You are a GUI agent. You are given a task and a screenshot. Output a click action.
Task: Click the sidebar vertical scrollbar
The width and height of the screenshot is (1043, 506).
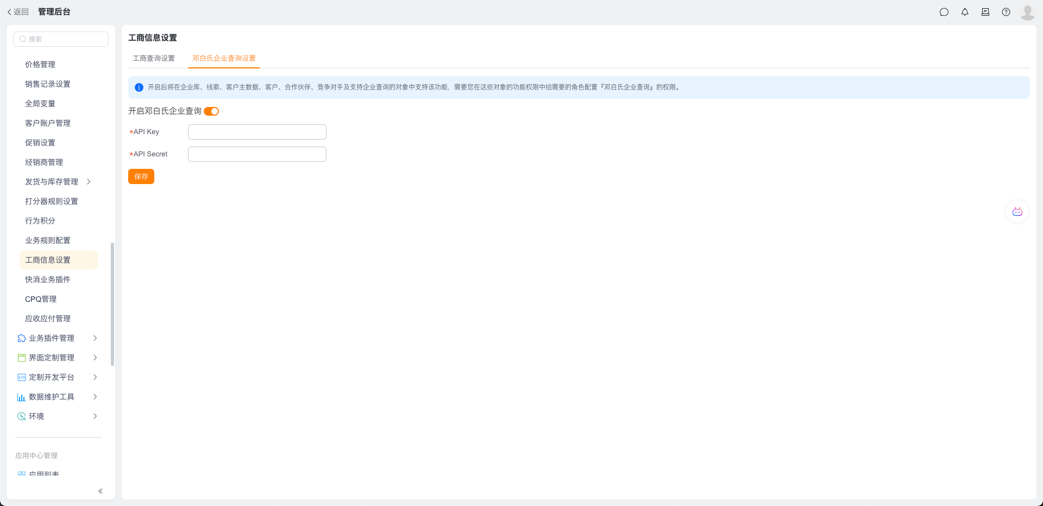tap(112, 304)
